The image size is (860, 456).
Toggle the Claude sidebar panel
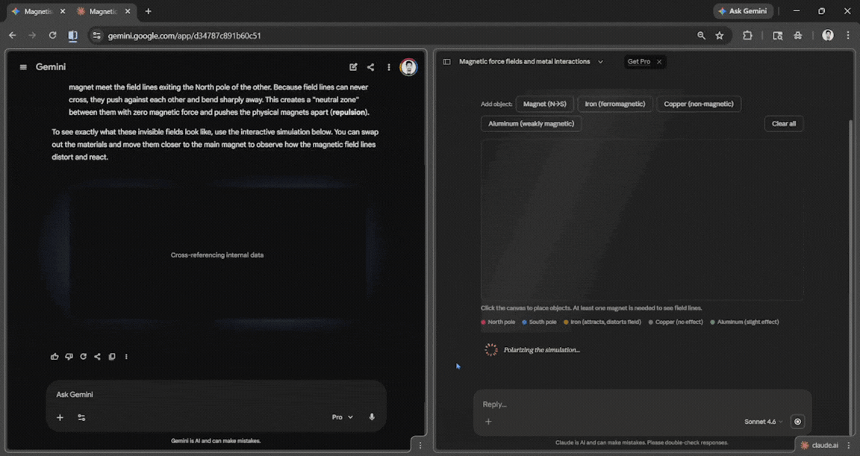(x=446, y=61)
